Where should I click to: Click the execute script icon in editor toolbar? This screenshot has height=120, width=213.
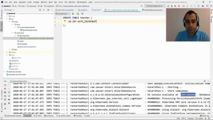[x=78, y=14]
